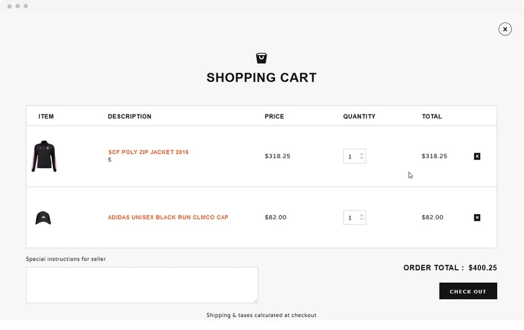The width and height of the screenshot is (524, 330).
Task: Proceed with the Check Out button
Action: pos(468,291)
